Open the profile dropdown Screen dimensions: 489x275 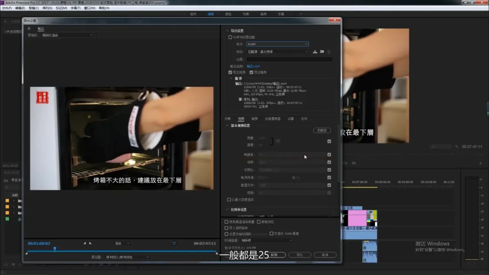(x=291, y=185)
